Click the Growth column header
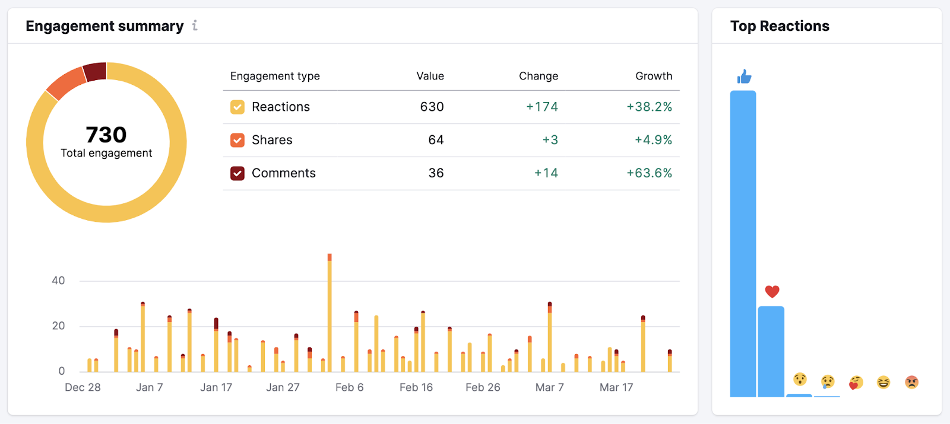This screenshot has width=950, height=424. [x=653, y=76]
